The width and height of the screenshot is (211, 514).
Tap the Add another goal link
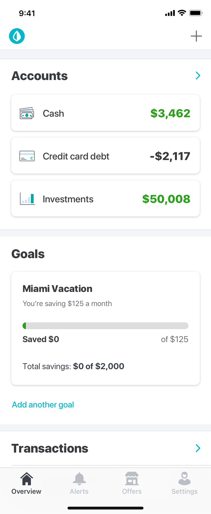click(43, 405)
